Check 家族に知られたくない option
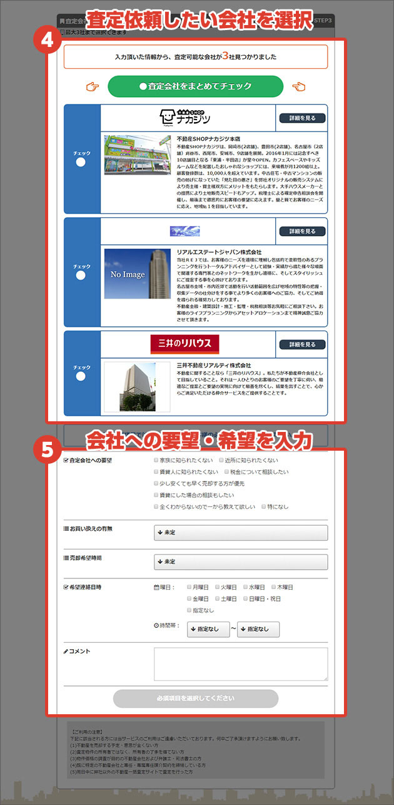 (156, 460)
